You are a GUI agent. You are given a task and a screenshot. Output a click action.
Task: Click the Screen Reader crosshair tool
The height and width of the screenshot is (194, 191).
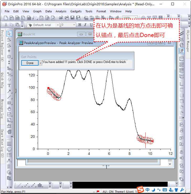(9, 51)
